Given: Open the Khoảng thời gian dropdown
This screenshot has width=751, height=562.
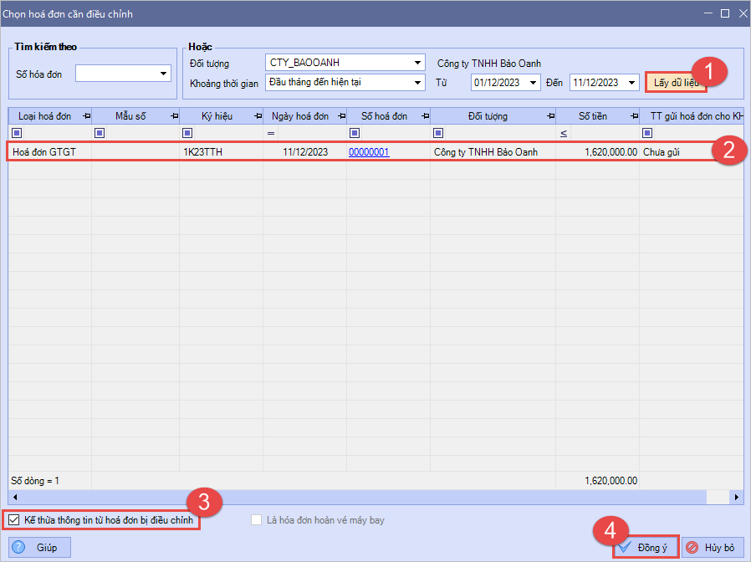Looking at the screenshot, I should tap(417, 82).
